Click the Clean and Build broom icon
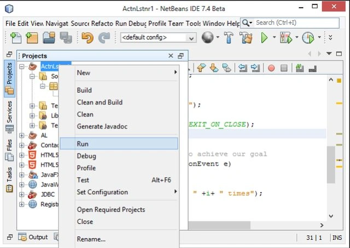Viewport: 350px width, 248px height. 246,38
